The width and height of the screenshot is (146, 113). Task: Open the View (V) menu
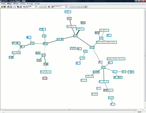[x=16, y=4]
